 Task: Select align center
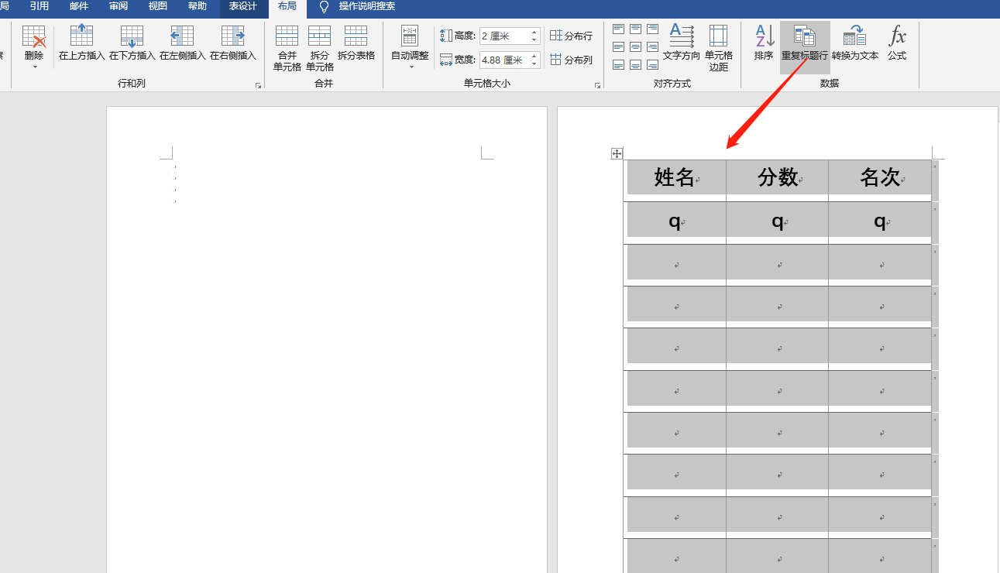click(x=635, y=46)
